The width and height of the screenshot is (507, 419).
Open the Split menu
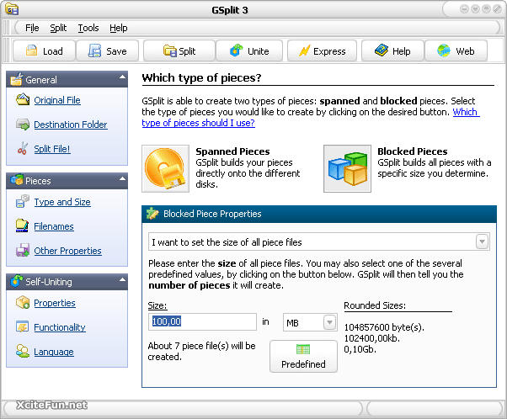58,28
